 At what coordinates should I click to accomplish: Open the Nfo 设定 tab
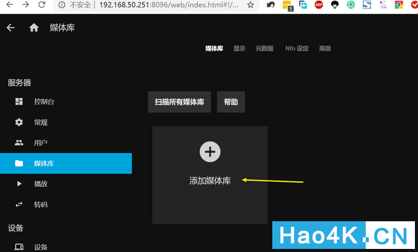(297, 49)
